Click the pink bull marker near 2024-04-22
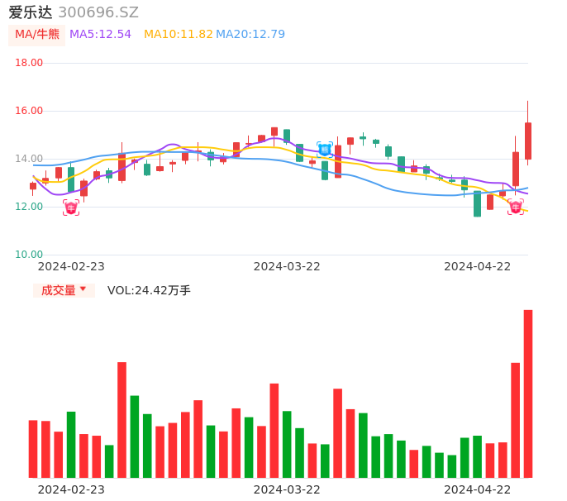Image resolution: width=567 pixels, height=501 pixels. click(x=516, y=207)
